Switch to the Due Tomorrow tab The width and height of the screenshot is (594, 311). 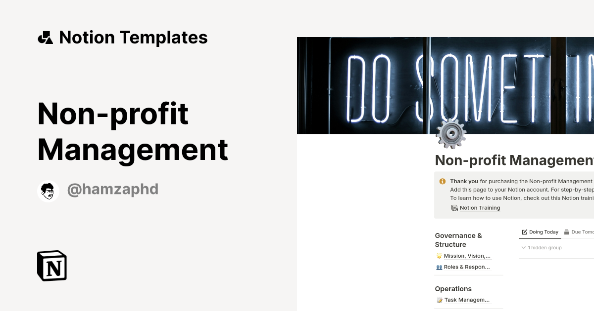[582, 232]
